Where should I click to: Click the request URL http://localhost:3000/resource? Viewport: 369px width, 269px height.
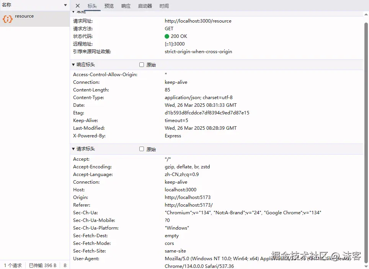(198, 21)
